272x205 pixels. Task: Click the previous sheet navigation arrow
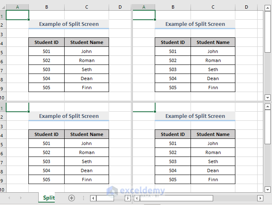click(9, 198)
